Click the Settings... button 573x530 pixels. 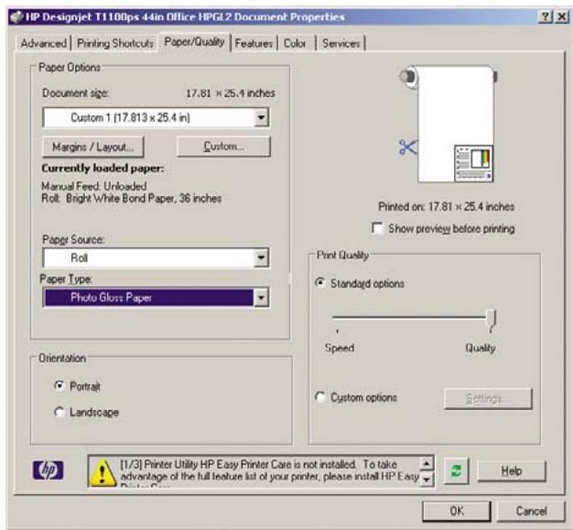pyautogui.click(x=488, y=398)
